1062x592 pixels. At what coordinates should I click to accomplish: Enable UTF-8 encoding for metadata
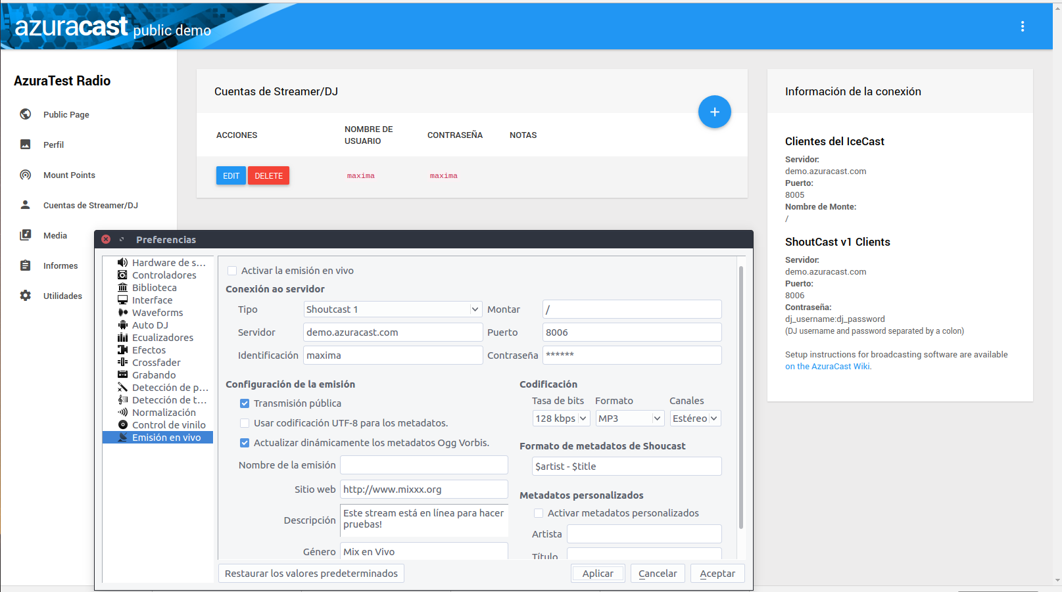[x=245, y=423]
